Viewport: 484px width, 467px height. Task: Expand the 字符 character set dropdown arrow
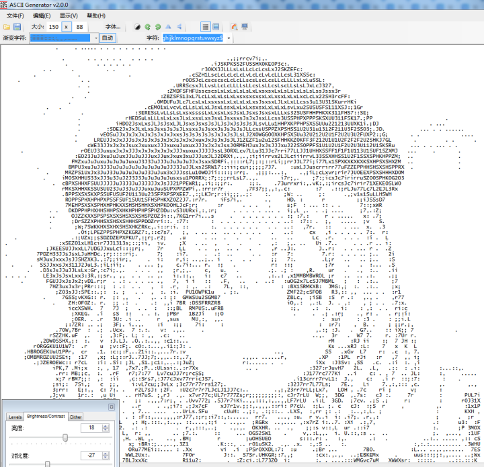[x=229, y=38]
